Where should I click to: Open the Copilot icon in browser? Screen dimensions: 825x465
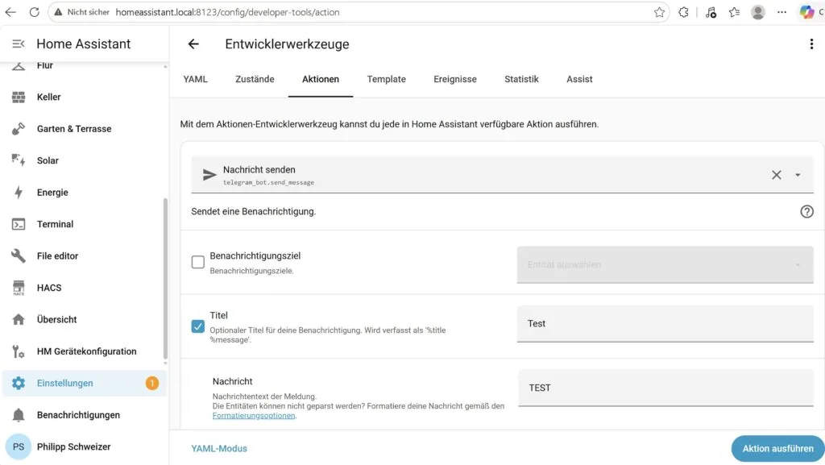pyautogui.click(x=806, y=12)
